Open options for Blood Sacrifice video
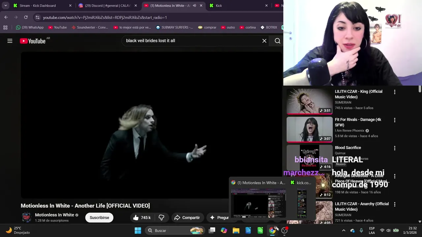The image size is (422, 237). pyautogui.click(x=395, y=148)
